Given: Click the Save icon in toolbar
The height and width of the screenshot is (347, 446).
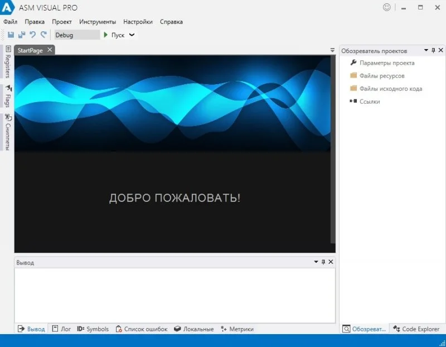Looking at the screenshot, I should click(x=11, y=35).
